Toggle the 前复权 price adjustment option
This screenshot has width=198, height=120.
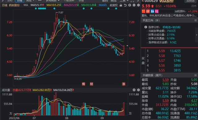[x=114, y=5]
